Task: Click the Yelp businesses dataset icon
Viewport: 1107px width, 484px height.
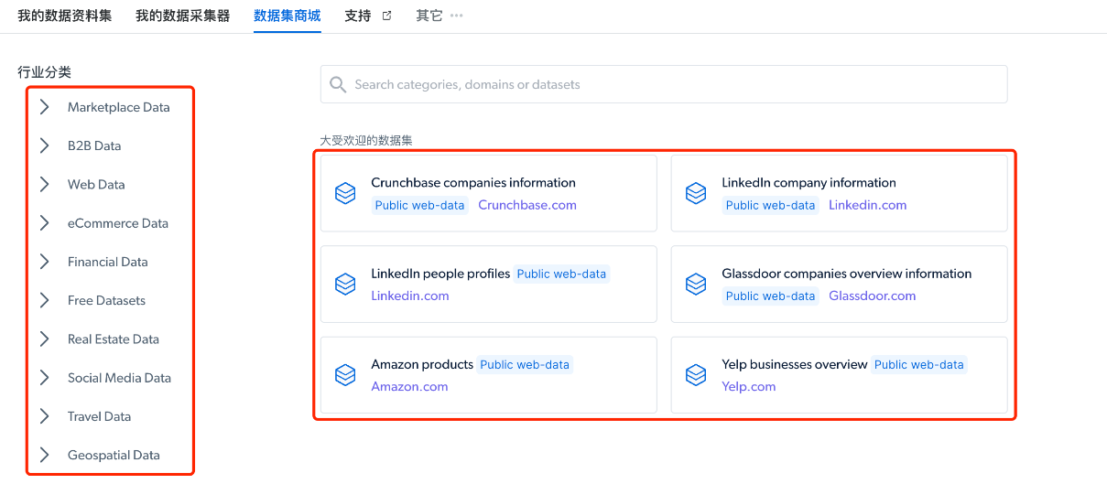Action: [x=696, y=375]
